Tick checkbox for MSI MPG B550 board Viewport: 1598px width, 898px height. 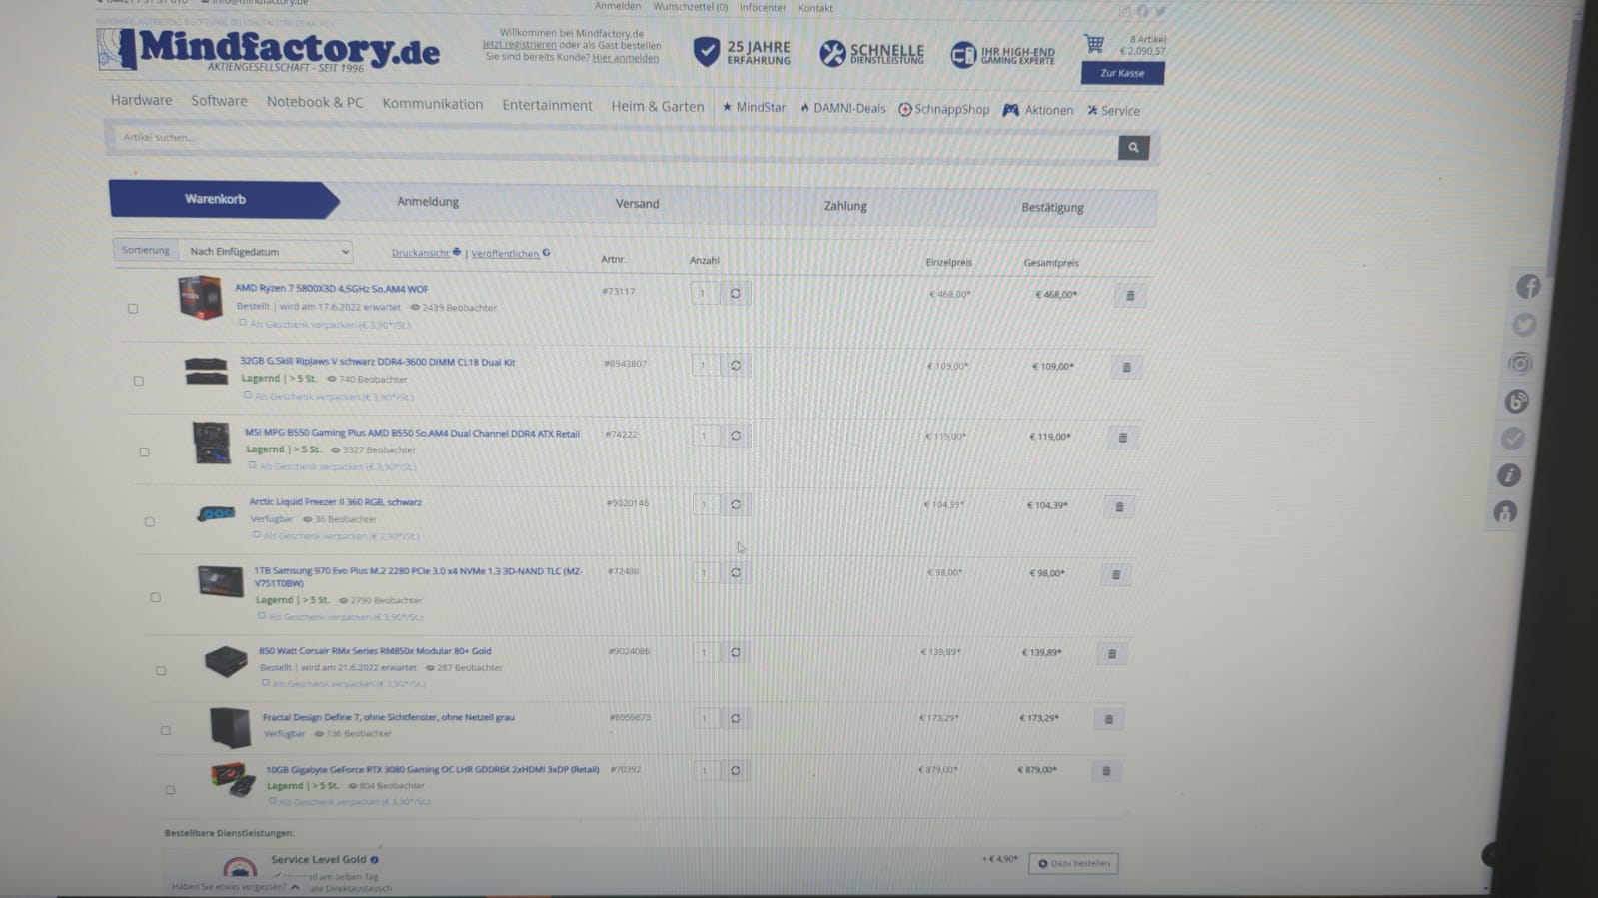point(145,452)
